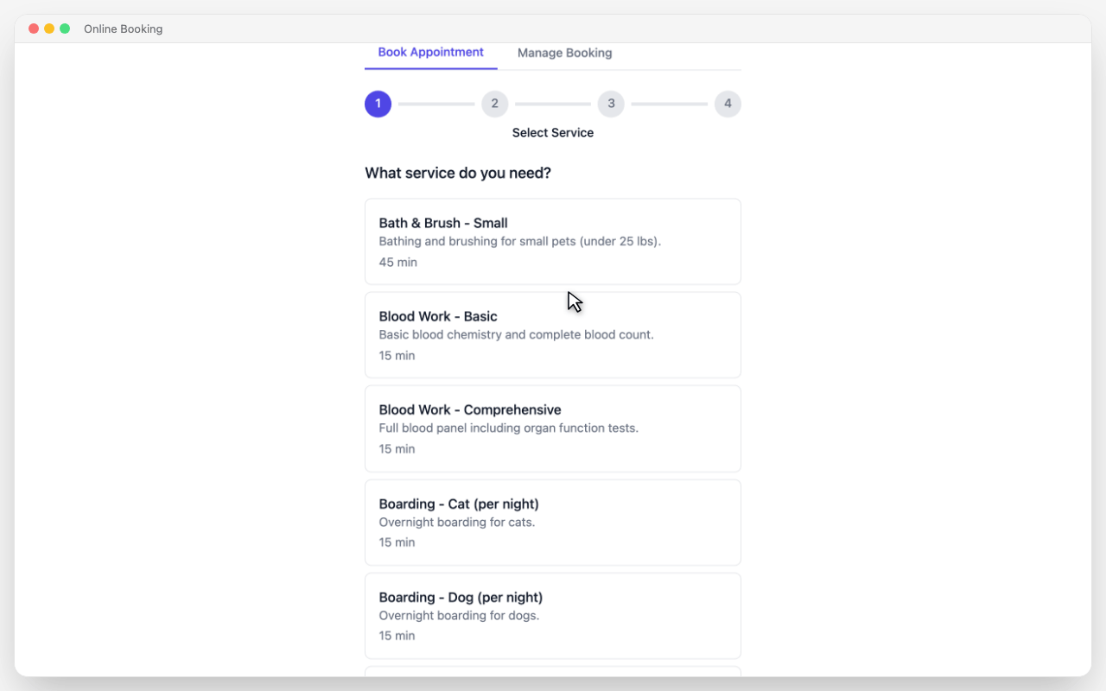The height and width of the screenshot is (691, 1106).
Task: Select Blood Work - Comprehensive option
Action: coord(552,428)
